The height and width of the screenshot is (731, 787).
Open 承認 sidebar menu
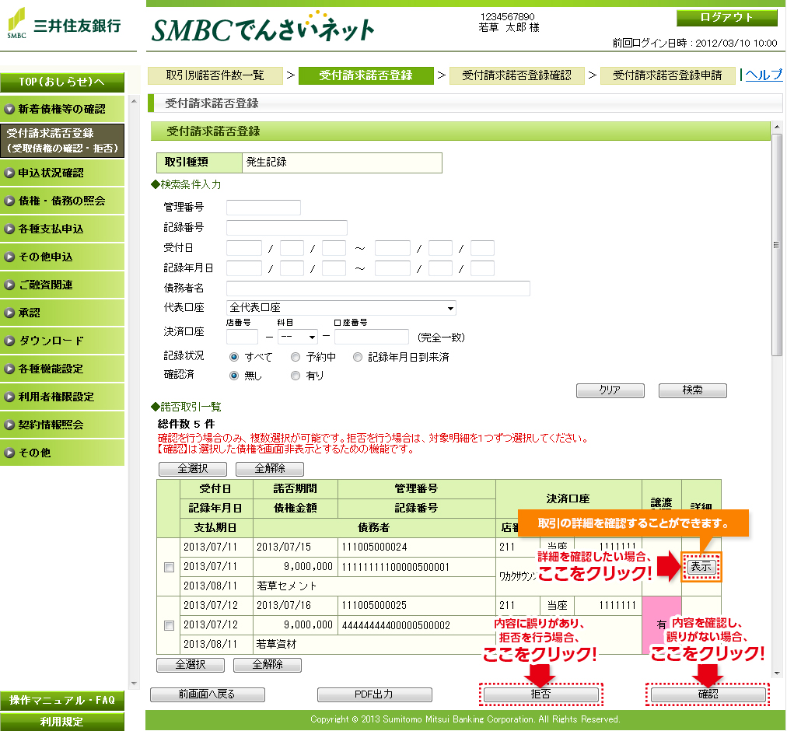click(62, 313)
